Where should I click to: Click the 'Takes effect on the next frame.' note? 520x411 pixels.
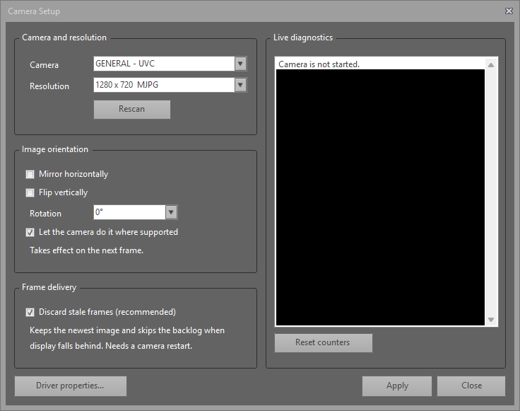click(x=87, y=250)
